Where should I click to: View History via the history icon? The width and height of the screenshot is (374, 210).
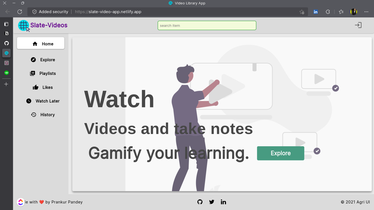click(34, 115)
